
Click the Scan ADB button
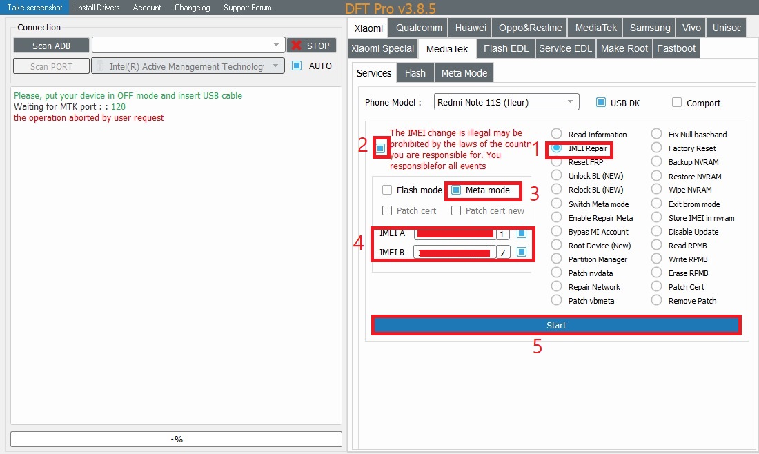tap(51, 46)
